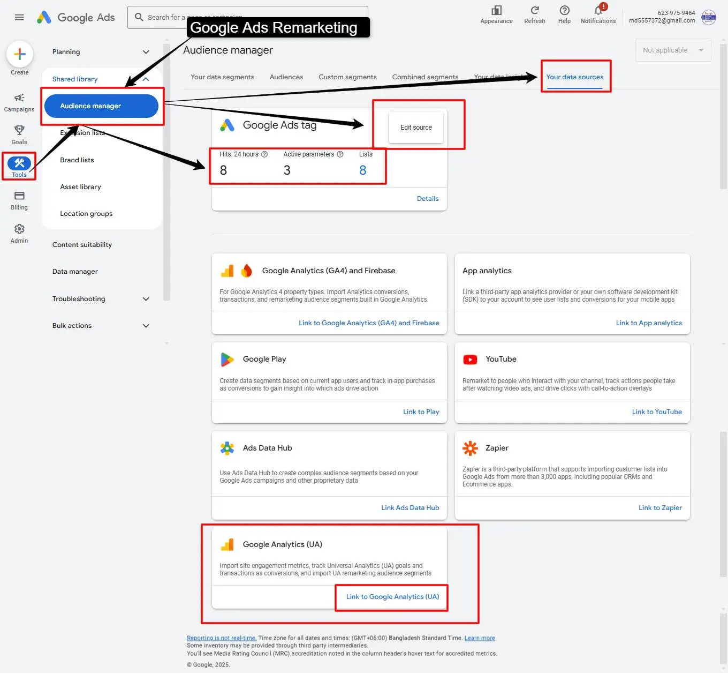Click the YouTube card icon
The width and height of the screenshot is (728, 674).
[x=470, y=360]
